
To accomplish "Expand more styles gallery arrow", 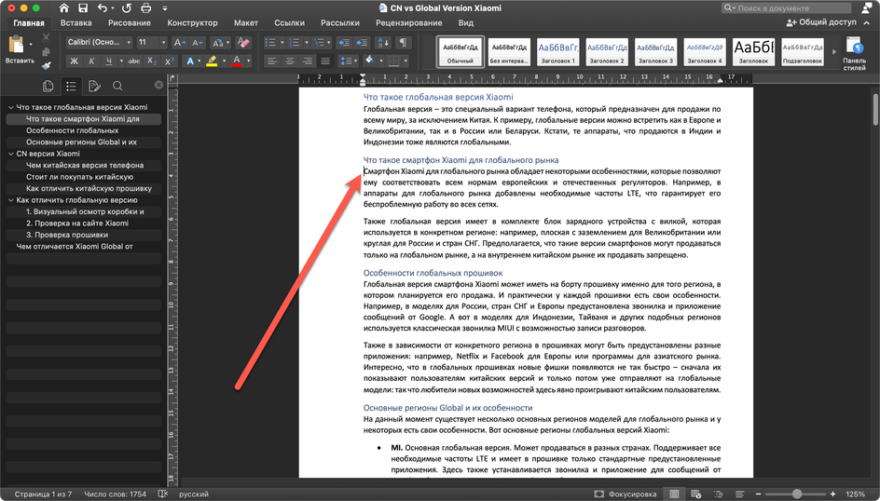I will coord(833,52).
